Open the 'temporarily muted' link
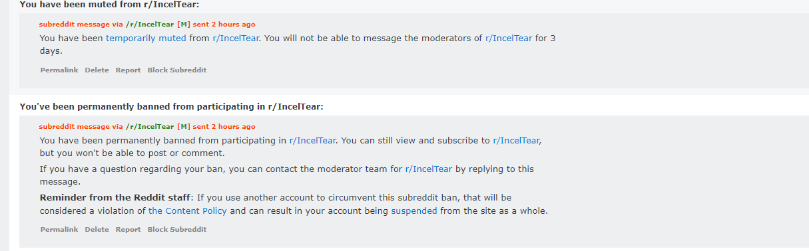 point(146,38)
